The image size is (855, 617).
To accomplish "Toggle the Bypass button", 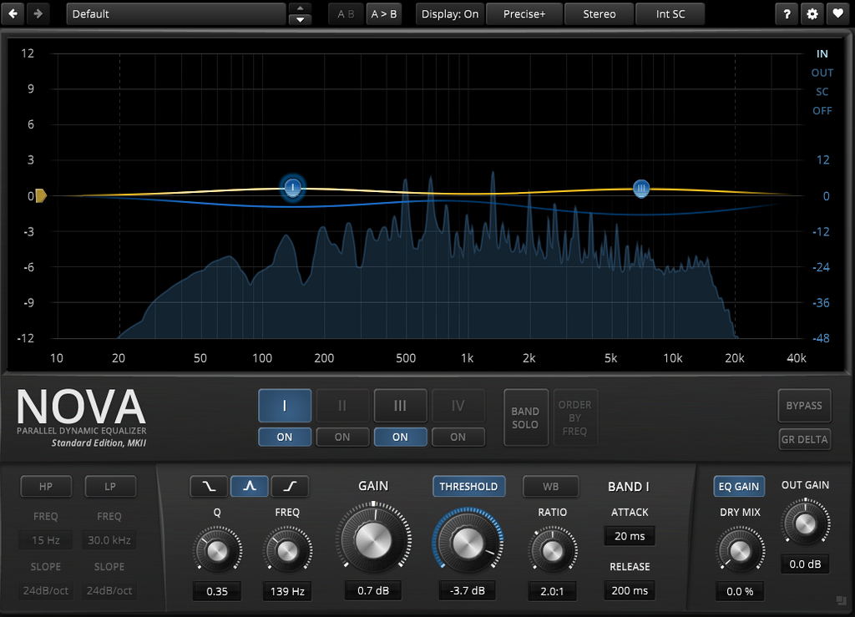I will coord(804,406).
